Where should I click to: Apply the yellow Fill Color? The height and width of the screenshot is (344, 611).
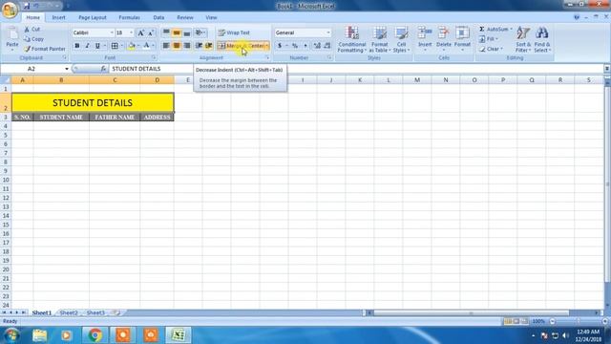coord(132,46)
